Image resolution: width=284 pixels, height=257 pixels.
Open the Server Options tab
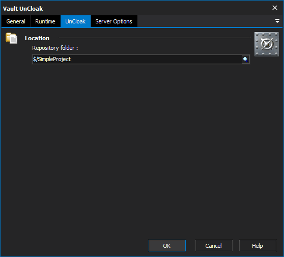point(113,21)
